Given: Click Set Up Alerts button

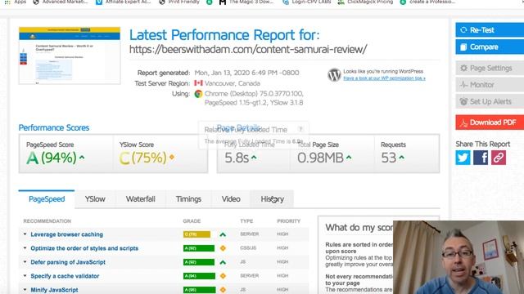Looking at the screenshot, I should click(490, 101).
